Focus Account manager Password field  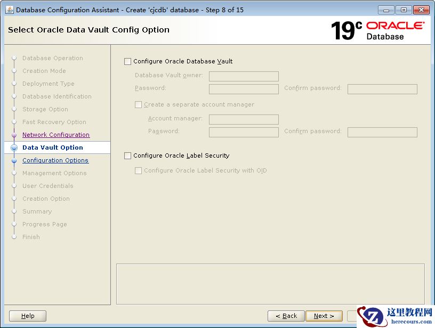pos(244,132)
